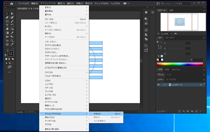Set fill to None in Color panel
This screenshot has width=210, height=132.
click(x=158, y=60)
